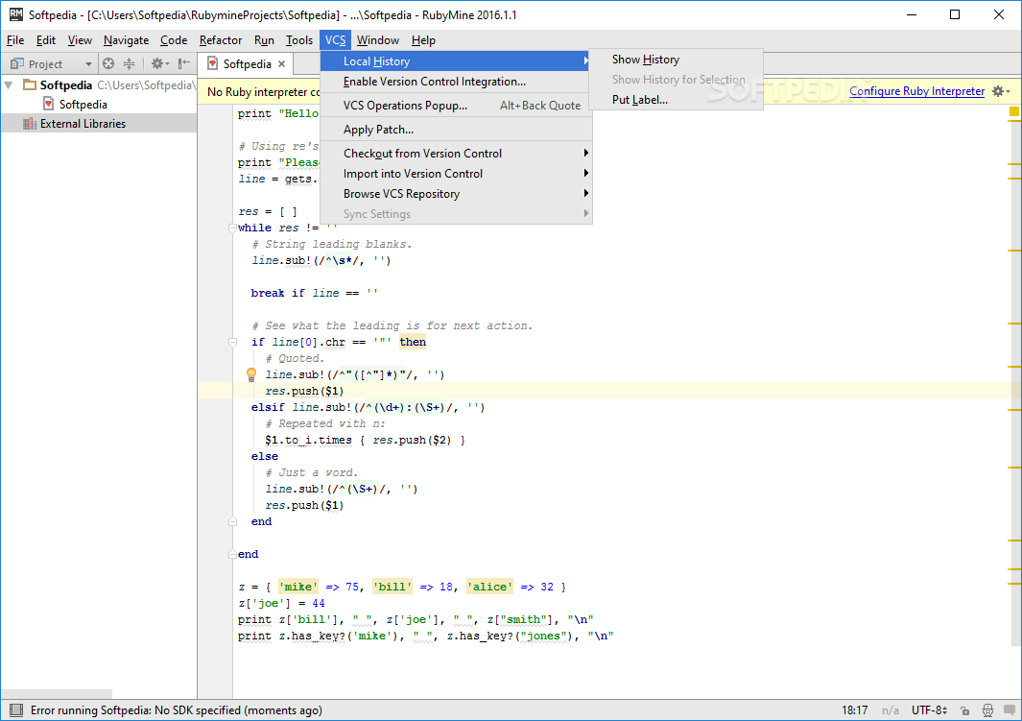The width and height of the screenshot is (1022, 721).
Task: Click the error message in status bar
Action: click(x=176, y=709)
